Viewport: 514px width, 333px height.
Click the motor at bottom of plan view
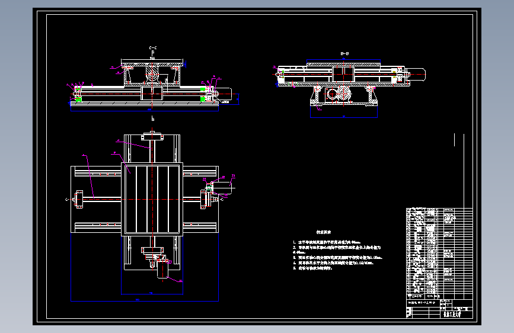(x=163, y=269)
